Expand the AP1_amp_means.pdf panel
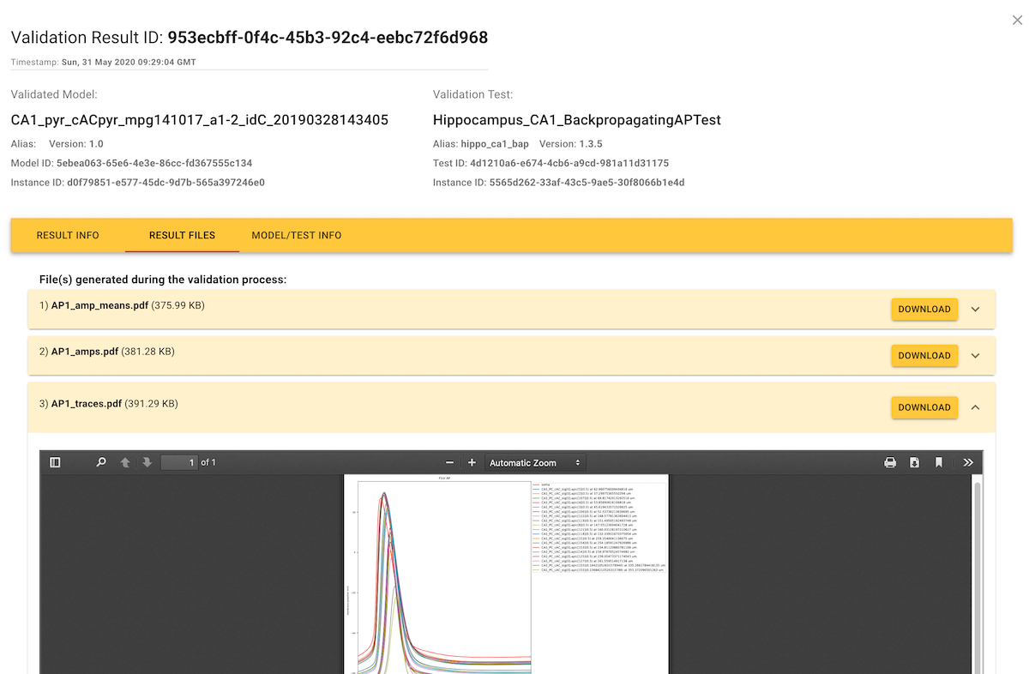Viewport: 1029px width, 674px height. pos(975,310)
